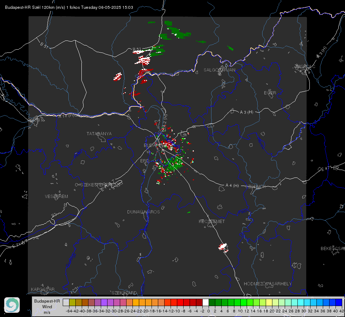This screenshot has width=345, height=317.
Task: Click the dark green swatch above legend value 0
Action: (x=212, y=303)
